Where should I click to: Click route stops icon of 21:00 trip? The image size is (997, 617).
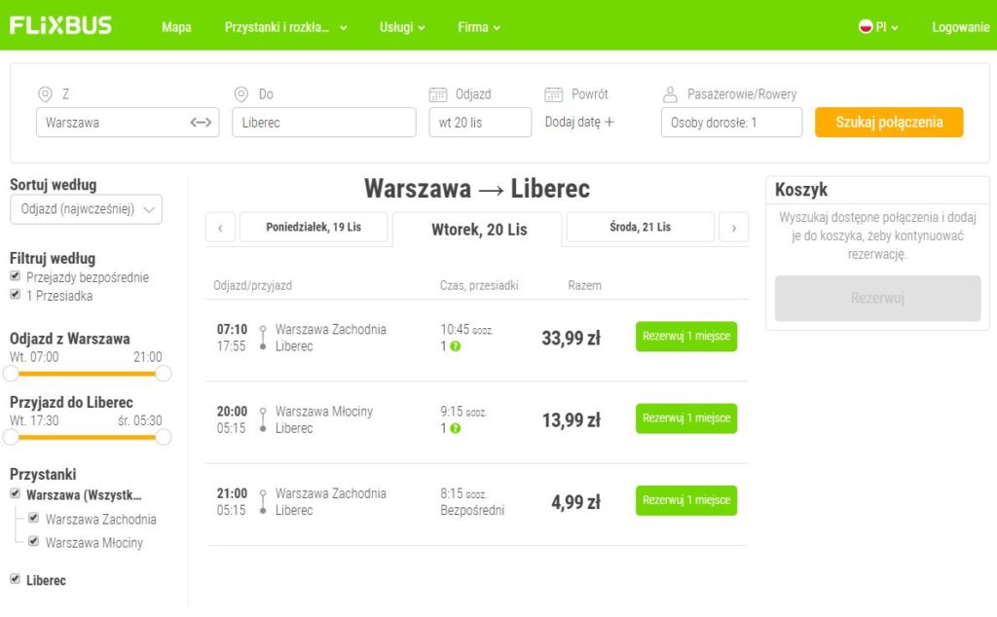pos(263,501)
